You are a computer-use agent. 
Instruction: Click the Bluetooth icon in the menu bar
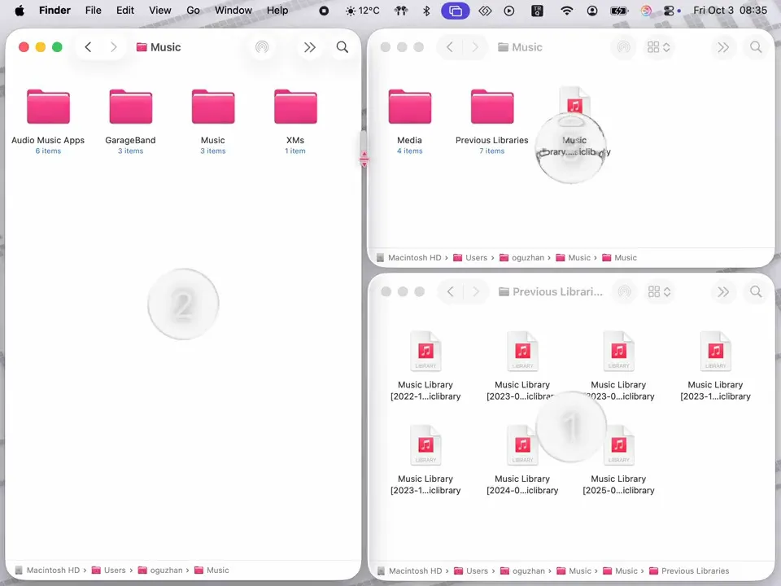[426, 11]
